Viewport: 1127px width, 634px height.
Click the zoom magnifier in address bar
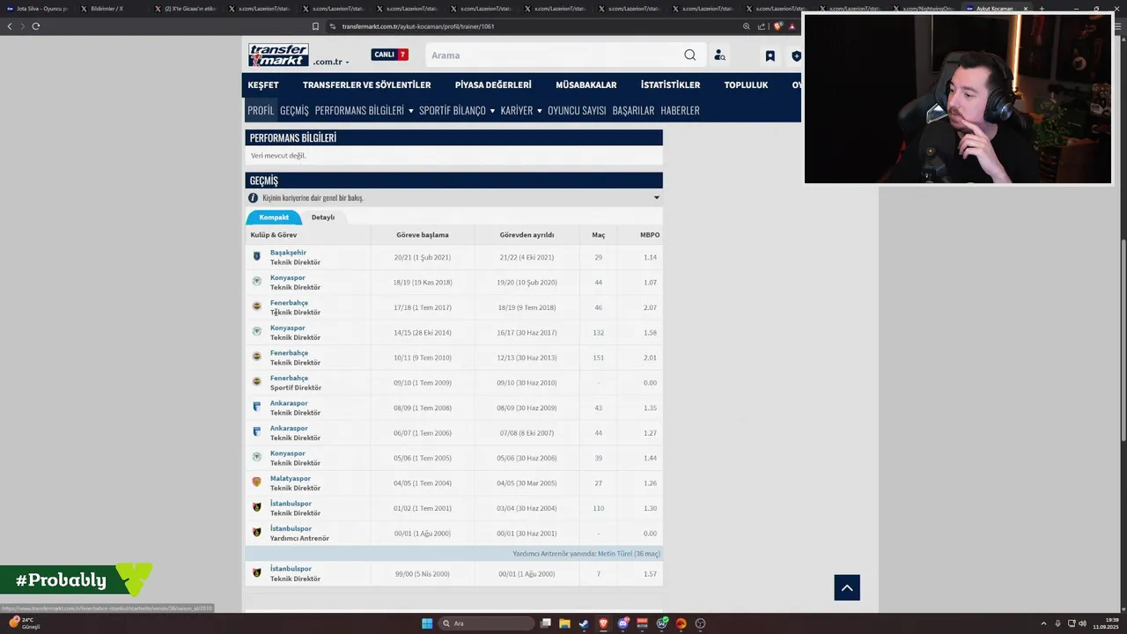click(747, 26)
